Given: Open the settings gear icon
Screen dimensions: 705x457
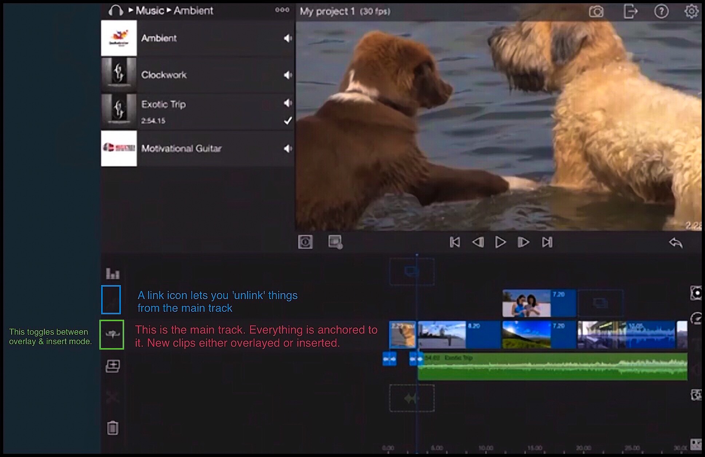Looking at the screenshot, I should (x=691, y=11).
